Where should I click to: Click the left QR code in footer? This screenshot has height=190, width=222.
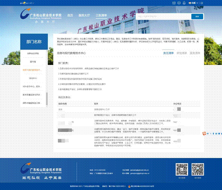coord(182,169)
